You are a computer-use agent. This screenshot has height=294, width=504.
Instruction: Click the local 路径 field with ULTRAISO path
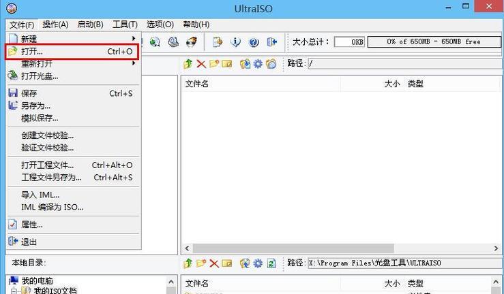406,263
